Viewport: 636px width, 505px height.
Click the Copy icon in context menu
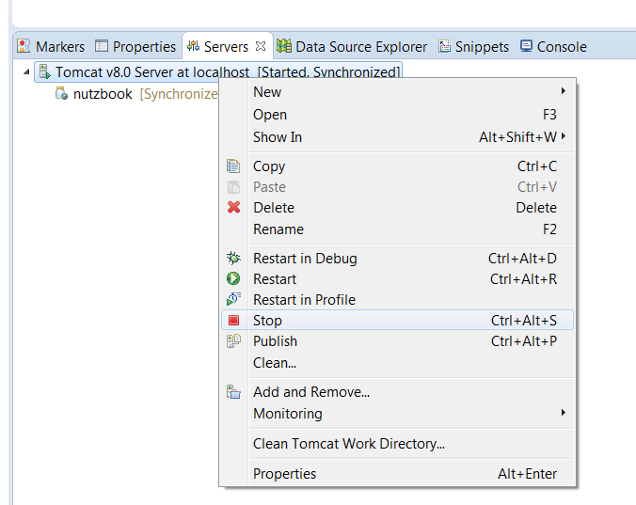(x=233, y=166)
